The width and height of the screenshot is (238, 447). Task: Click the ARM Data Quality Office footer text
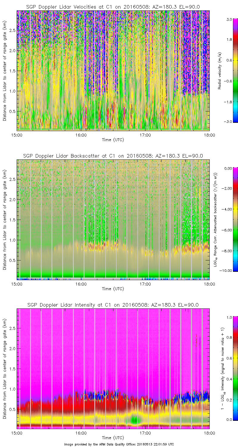click(x=119, y=444)
